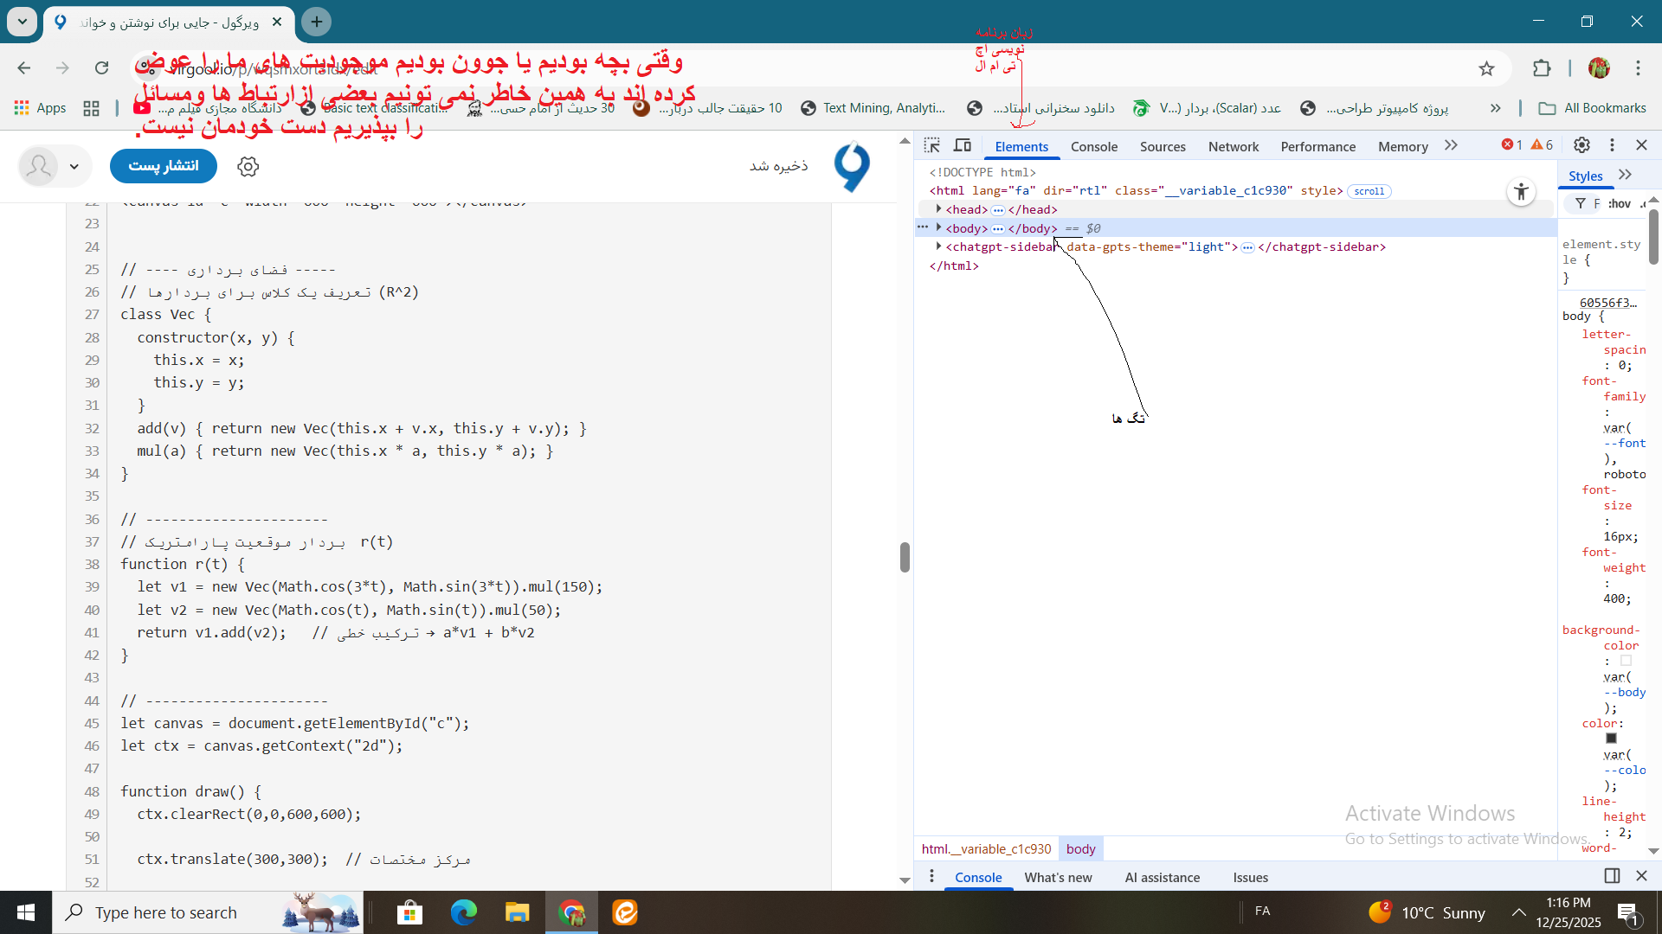Expand the head element node

tap(938, 209)
